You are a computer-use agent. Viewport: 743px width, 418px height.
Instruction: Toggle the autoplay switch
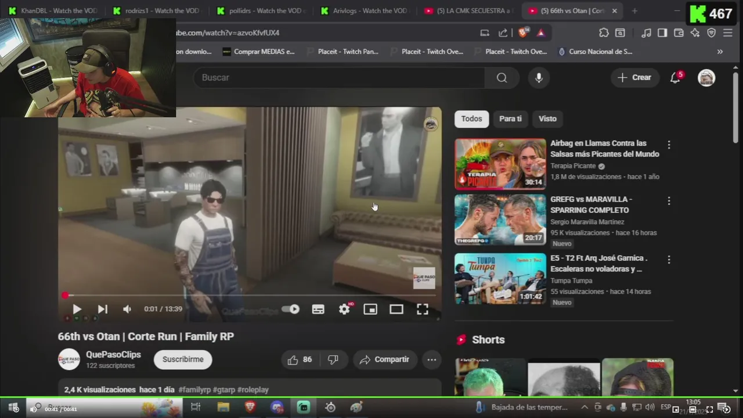290,309
